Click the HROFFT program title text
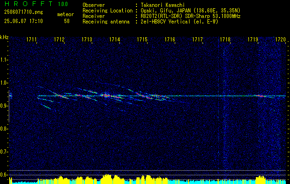 28,4
